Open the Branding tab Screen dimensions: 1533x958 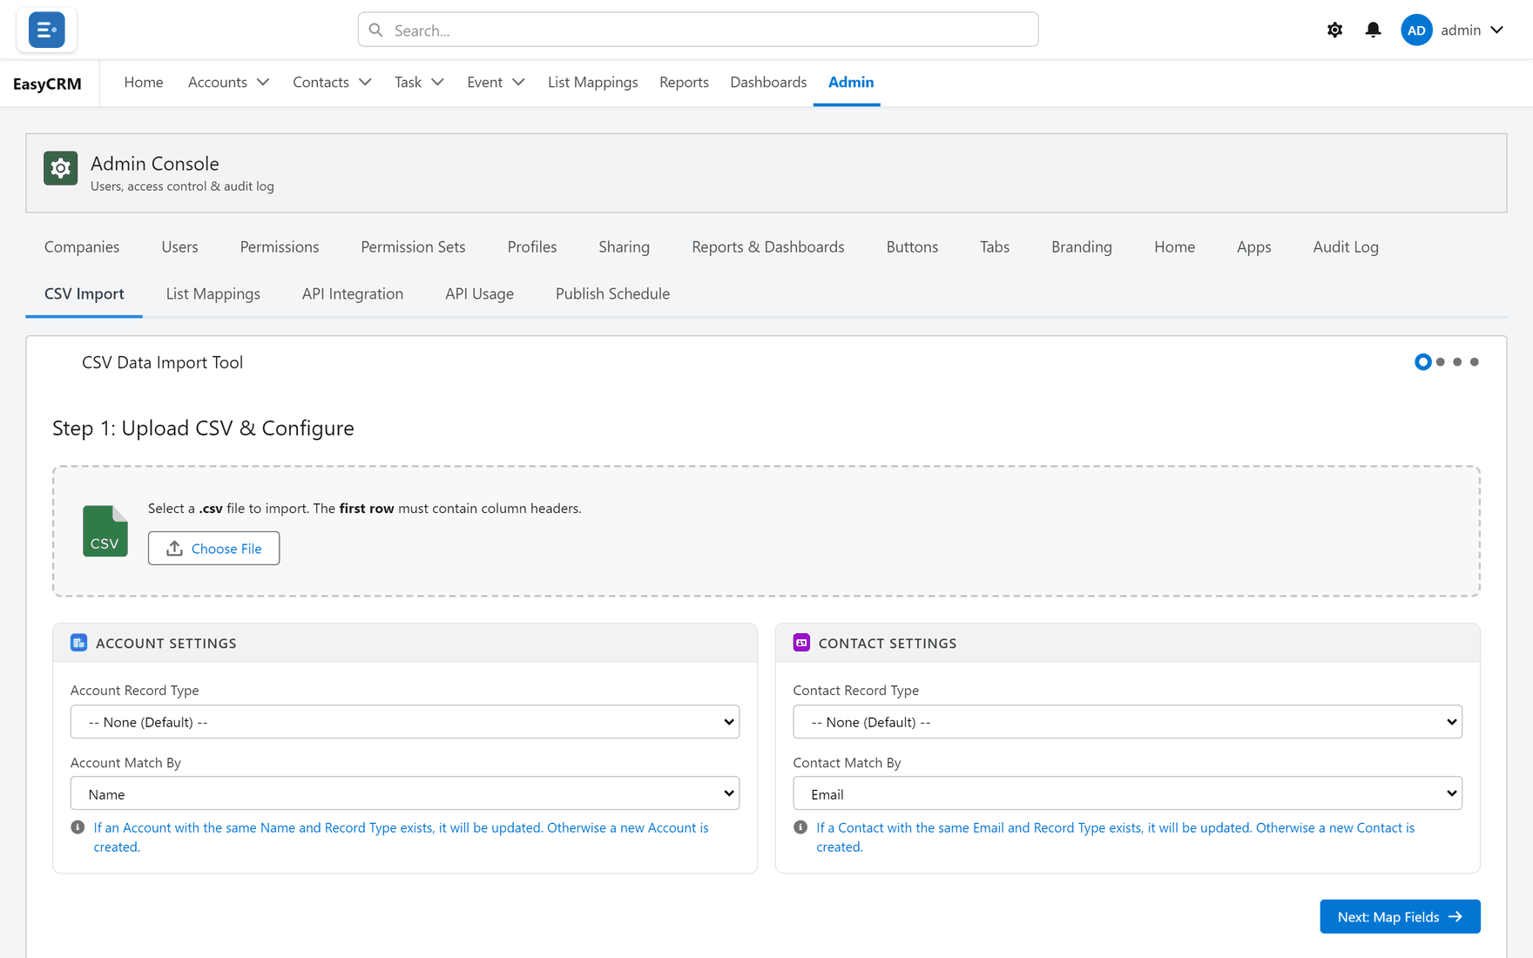[1081, 246]
